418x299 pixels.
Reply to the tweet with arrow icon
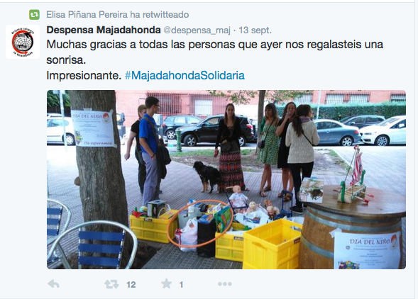click(54, 284)
